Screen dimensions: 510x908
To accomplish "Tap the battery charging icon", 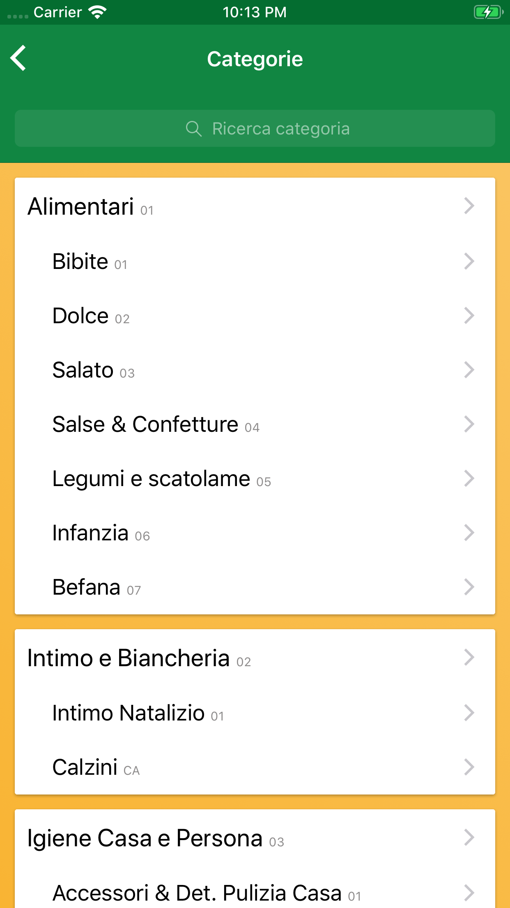I will [488, 12].
